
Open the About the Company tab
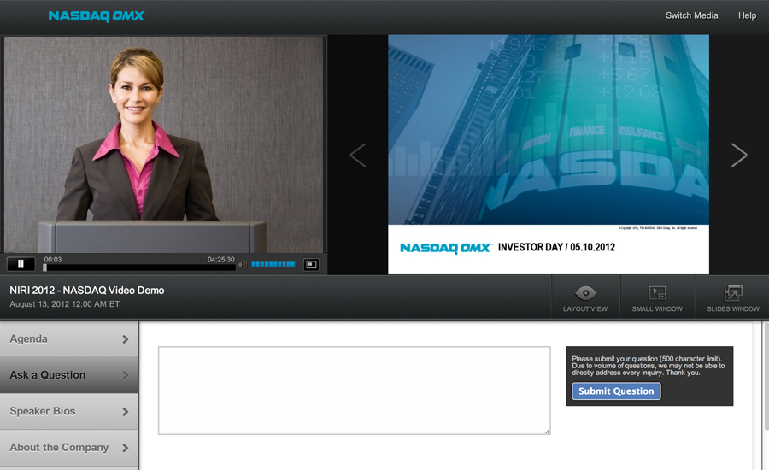click(x=69, y=448)
